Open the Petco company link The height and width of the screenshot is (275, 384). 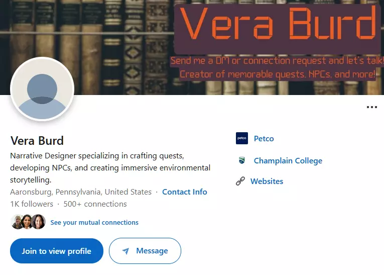point(264,139)
